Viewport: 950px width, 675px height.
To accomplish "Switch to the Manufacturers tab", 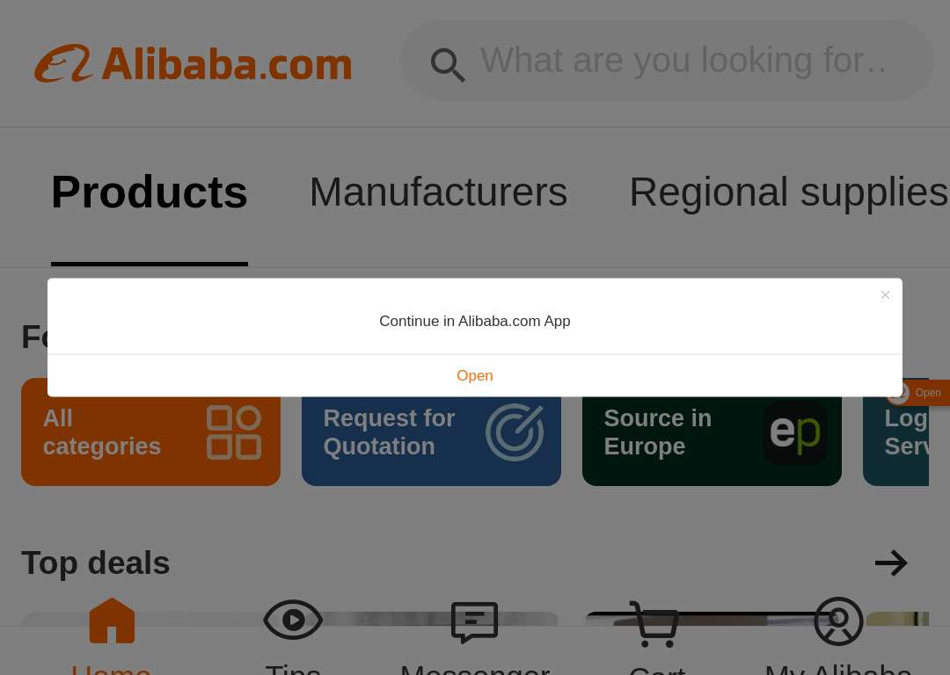I will (438, 192).
